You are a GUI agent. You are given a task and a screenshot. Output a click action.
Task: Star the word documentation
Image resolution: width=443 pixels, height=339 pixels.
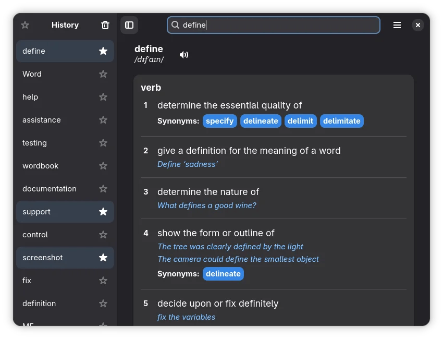tap(103, 189)
